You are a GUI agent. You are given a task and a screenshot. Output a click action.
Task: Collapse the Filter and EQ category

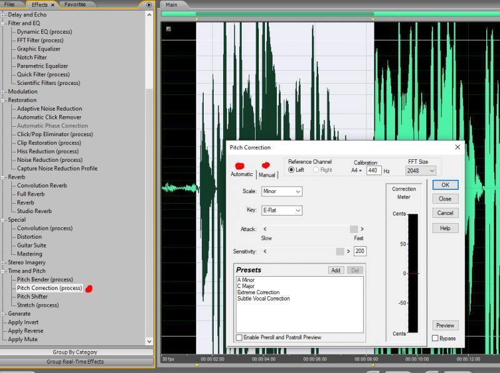[3, 23]
